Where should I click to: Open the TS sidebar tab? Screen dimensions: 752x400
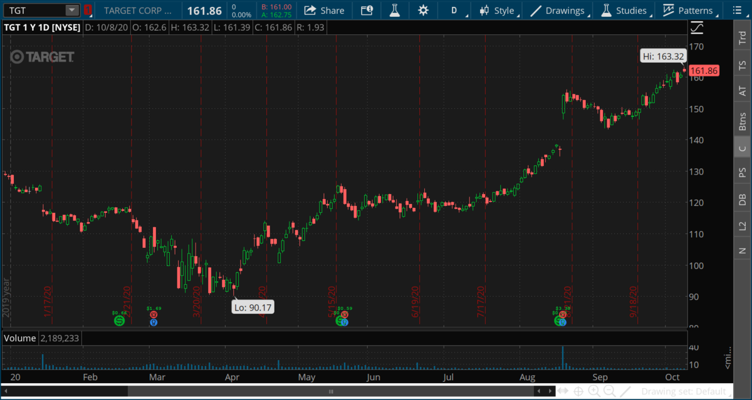click(743, 65)
